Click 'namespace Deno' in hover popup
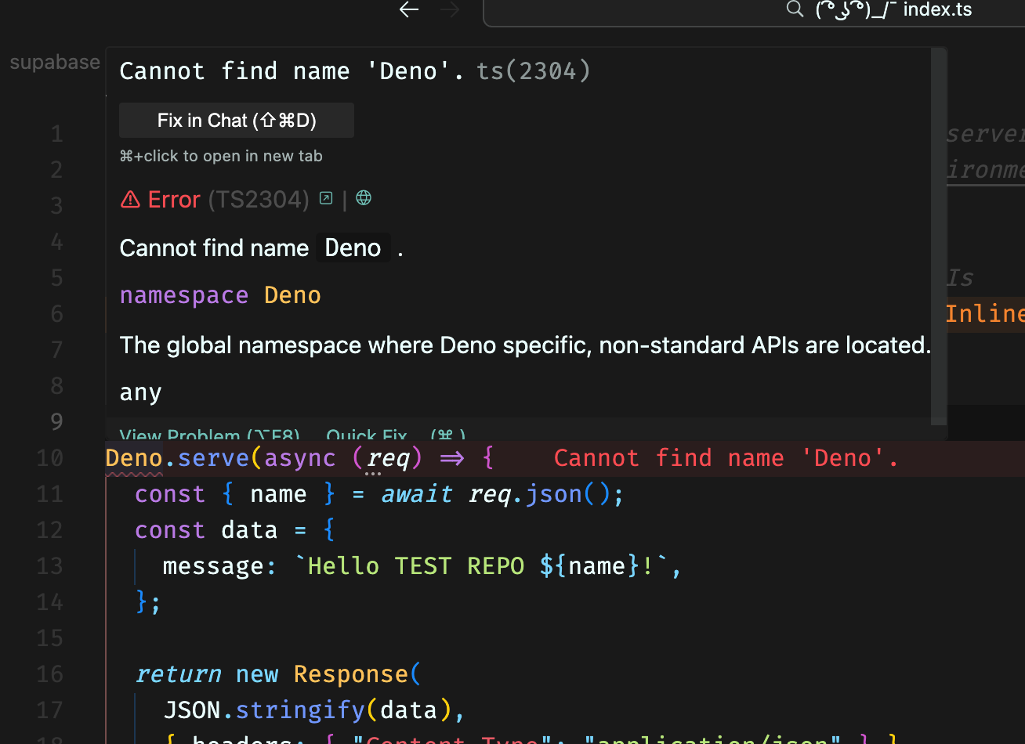 [x=220, y=295]
